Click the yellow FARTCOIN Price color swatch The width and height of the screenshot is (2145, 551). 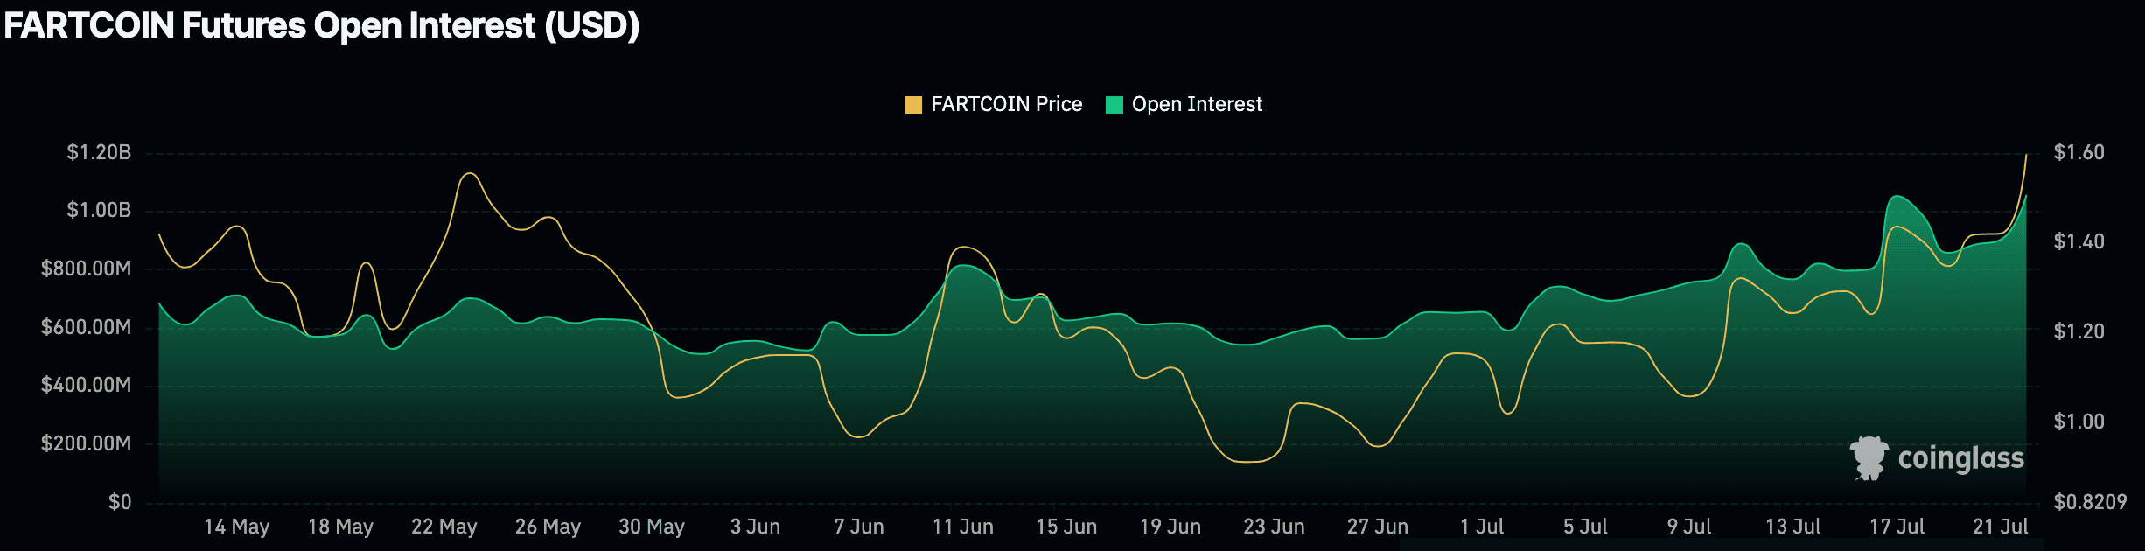(x=913, y=105)
